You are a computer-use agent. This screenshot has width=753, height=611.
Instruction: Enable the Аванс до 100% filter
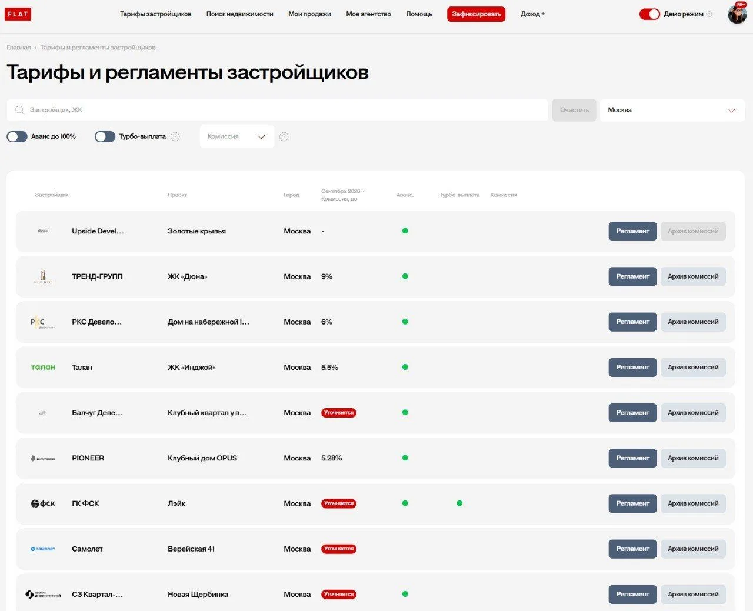17,136
